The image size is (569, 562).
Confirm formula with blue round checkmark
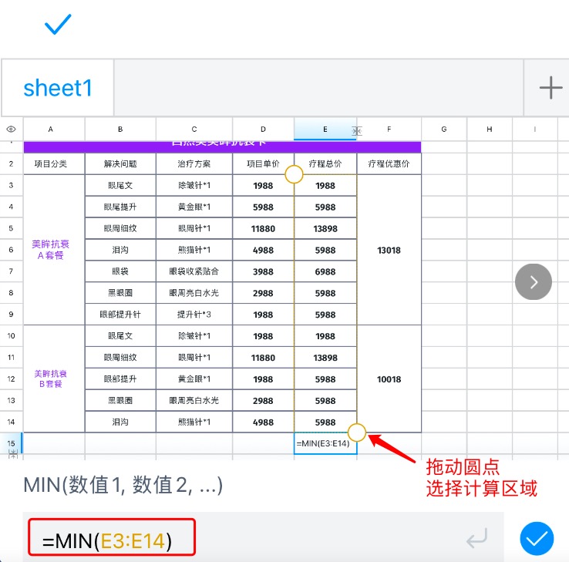point(537,539)
